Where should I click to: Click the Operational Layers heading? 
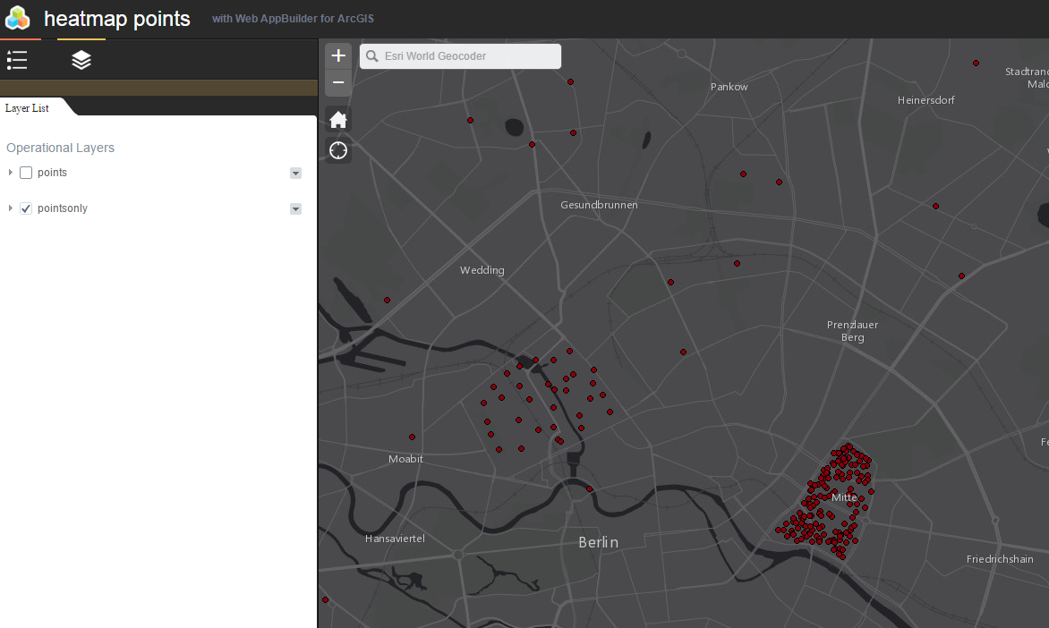pyautogui.click(x=60, y=148)
